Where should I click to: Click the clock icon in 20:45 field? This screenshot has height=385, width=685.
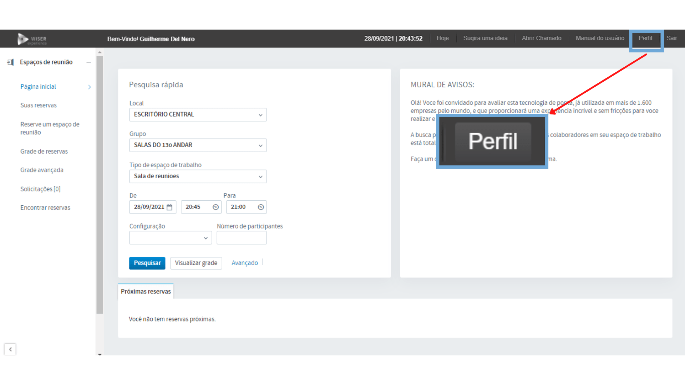(x=215, y=207)
